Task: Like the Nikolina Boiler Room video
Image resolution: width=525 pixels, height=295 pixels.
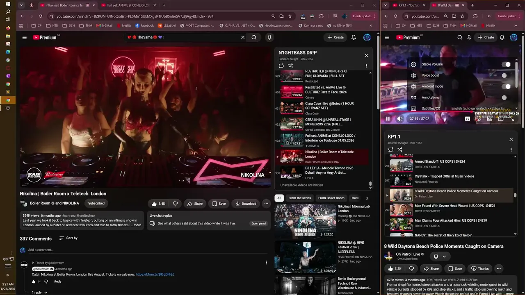Action: point(158,204)
